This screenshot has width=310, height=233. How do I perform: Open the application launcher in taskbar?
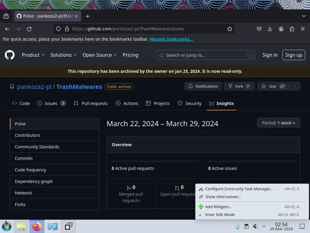7,226
